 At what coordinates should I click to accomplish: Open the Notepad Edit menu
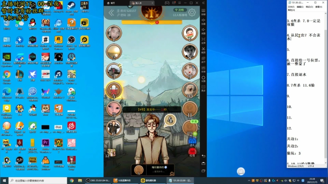(300, 7)
